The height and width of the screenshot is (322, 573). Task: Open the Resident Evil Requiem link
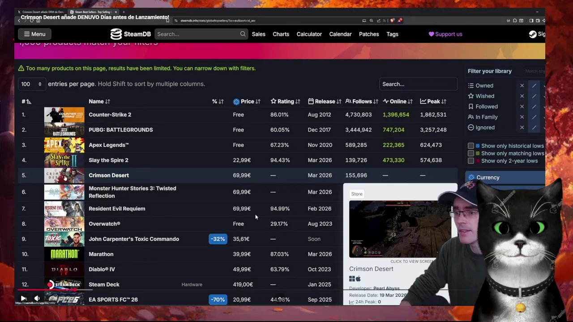tap(117, 208)
